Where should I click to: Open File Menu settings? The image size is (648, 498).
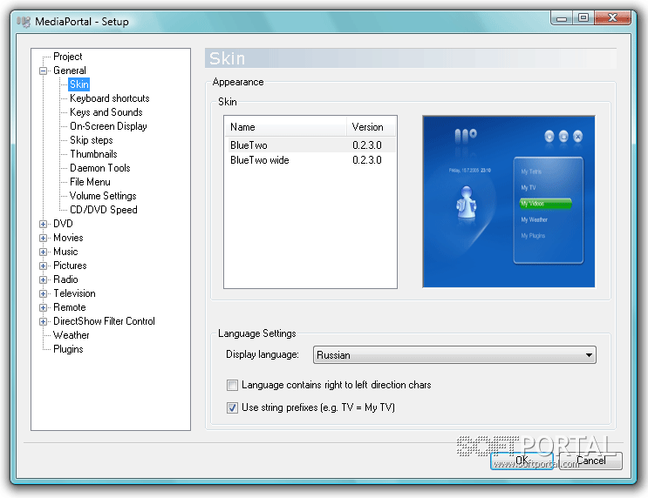click(90, 182)
